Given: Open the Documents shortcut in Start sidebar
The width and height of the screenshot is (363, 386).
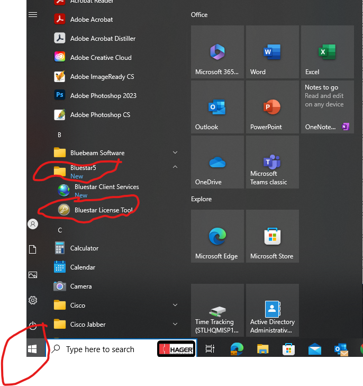Looking at the screenshot, I should [x=33, y=249].
